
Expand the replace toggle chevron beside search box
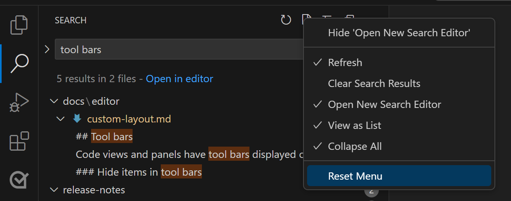point(47,49)
